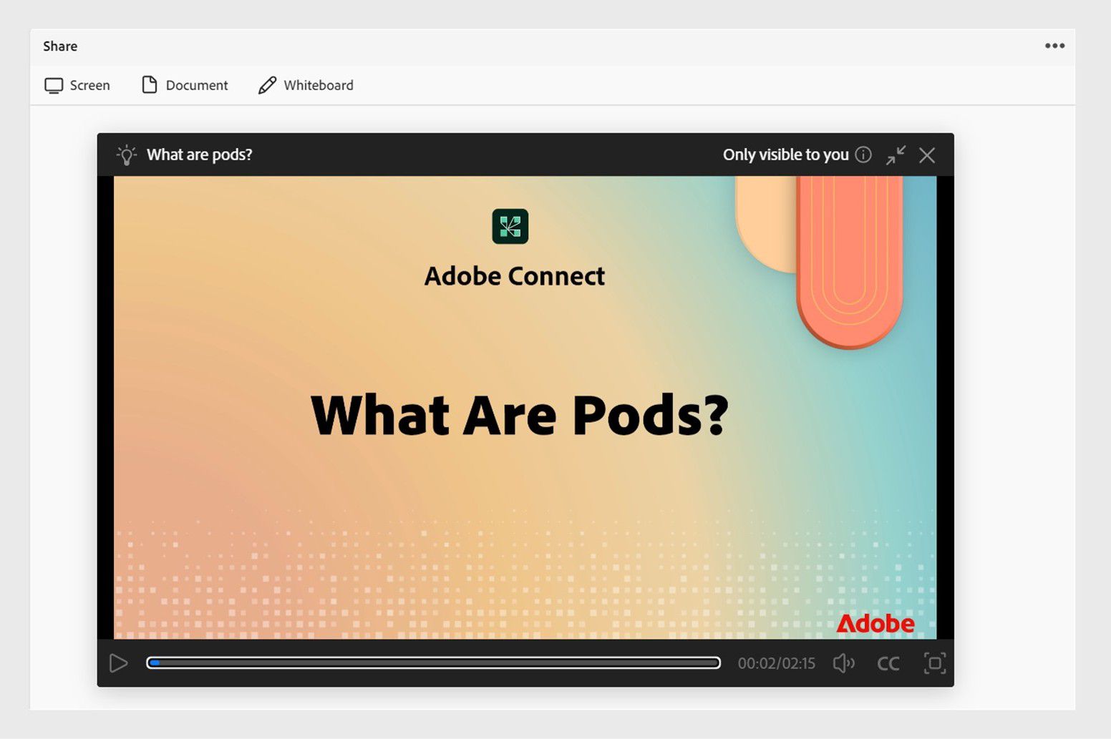Click the 00:02/02:15 time display

[x=777, y=663]
